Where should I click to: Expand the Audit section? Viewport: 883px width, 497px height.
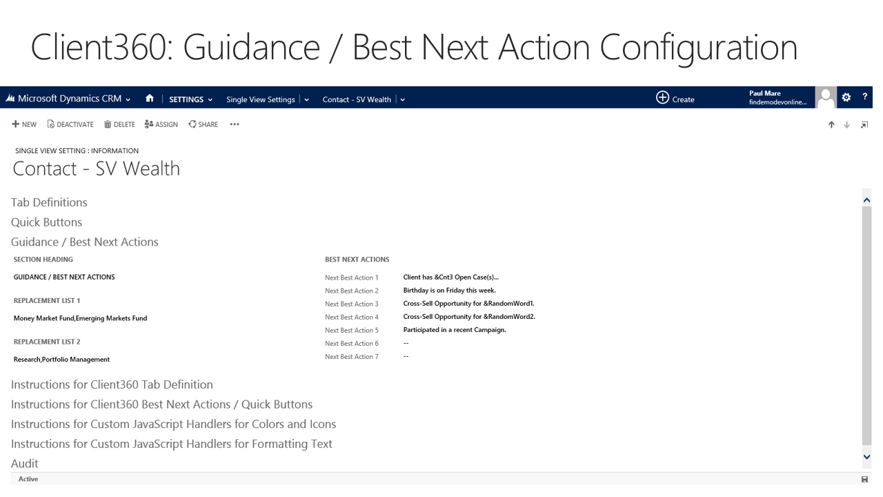click(25, 463)
